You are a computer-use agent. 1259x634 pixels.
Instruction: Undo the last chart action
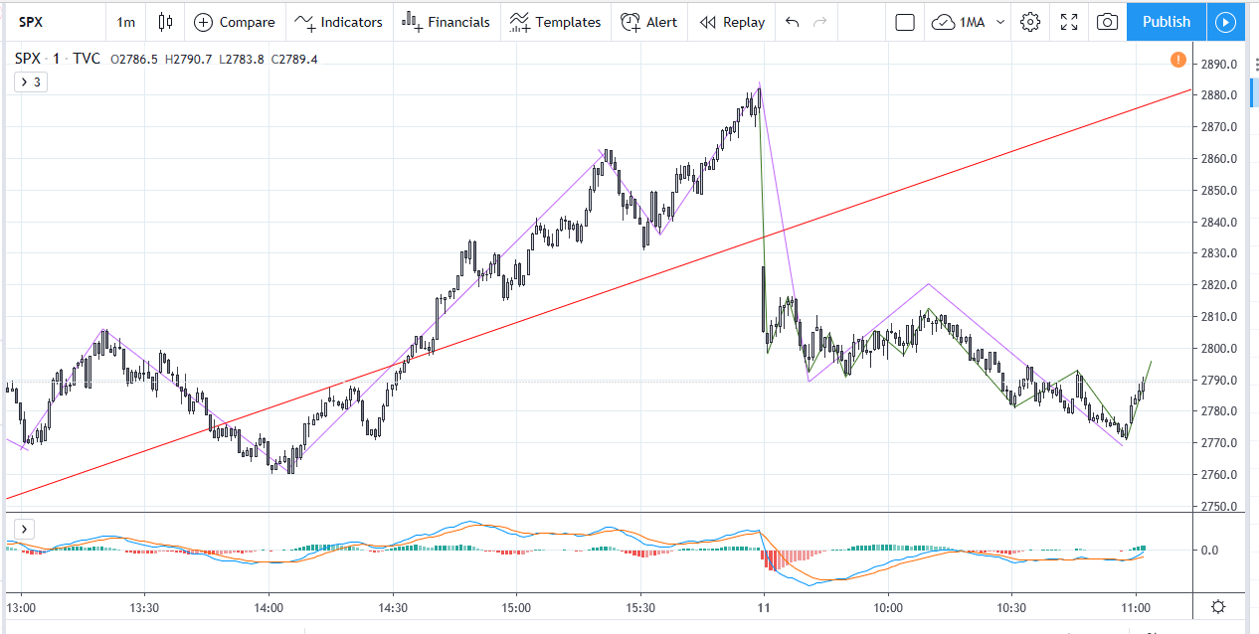(x=792, y=22)
